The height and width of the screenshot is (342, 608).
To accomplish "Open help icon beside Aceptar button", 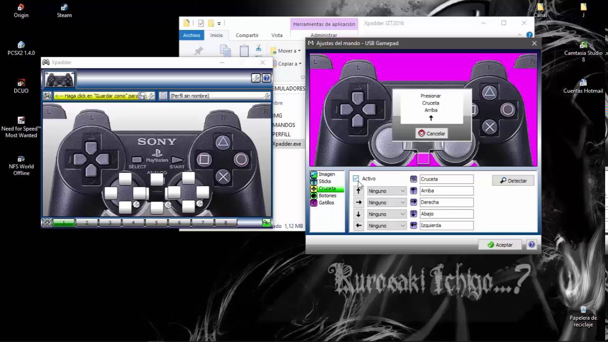I will 532,245.
